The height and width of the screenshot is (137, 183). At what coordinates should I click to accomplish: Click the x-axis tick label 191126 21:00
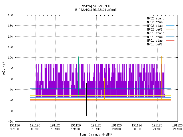[157, 127]
